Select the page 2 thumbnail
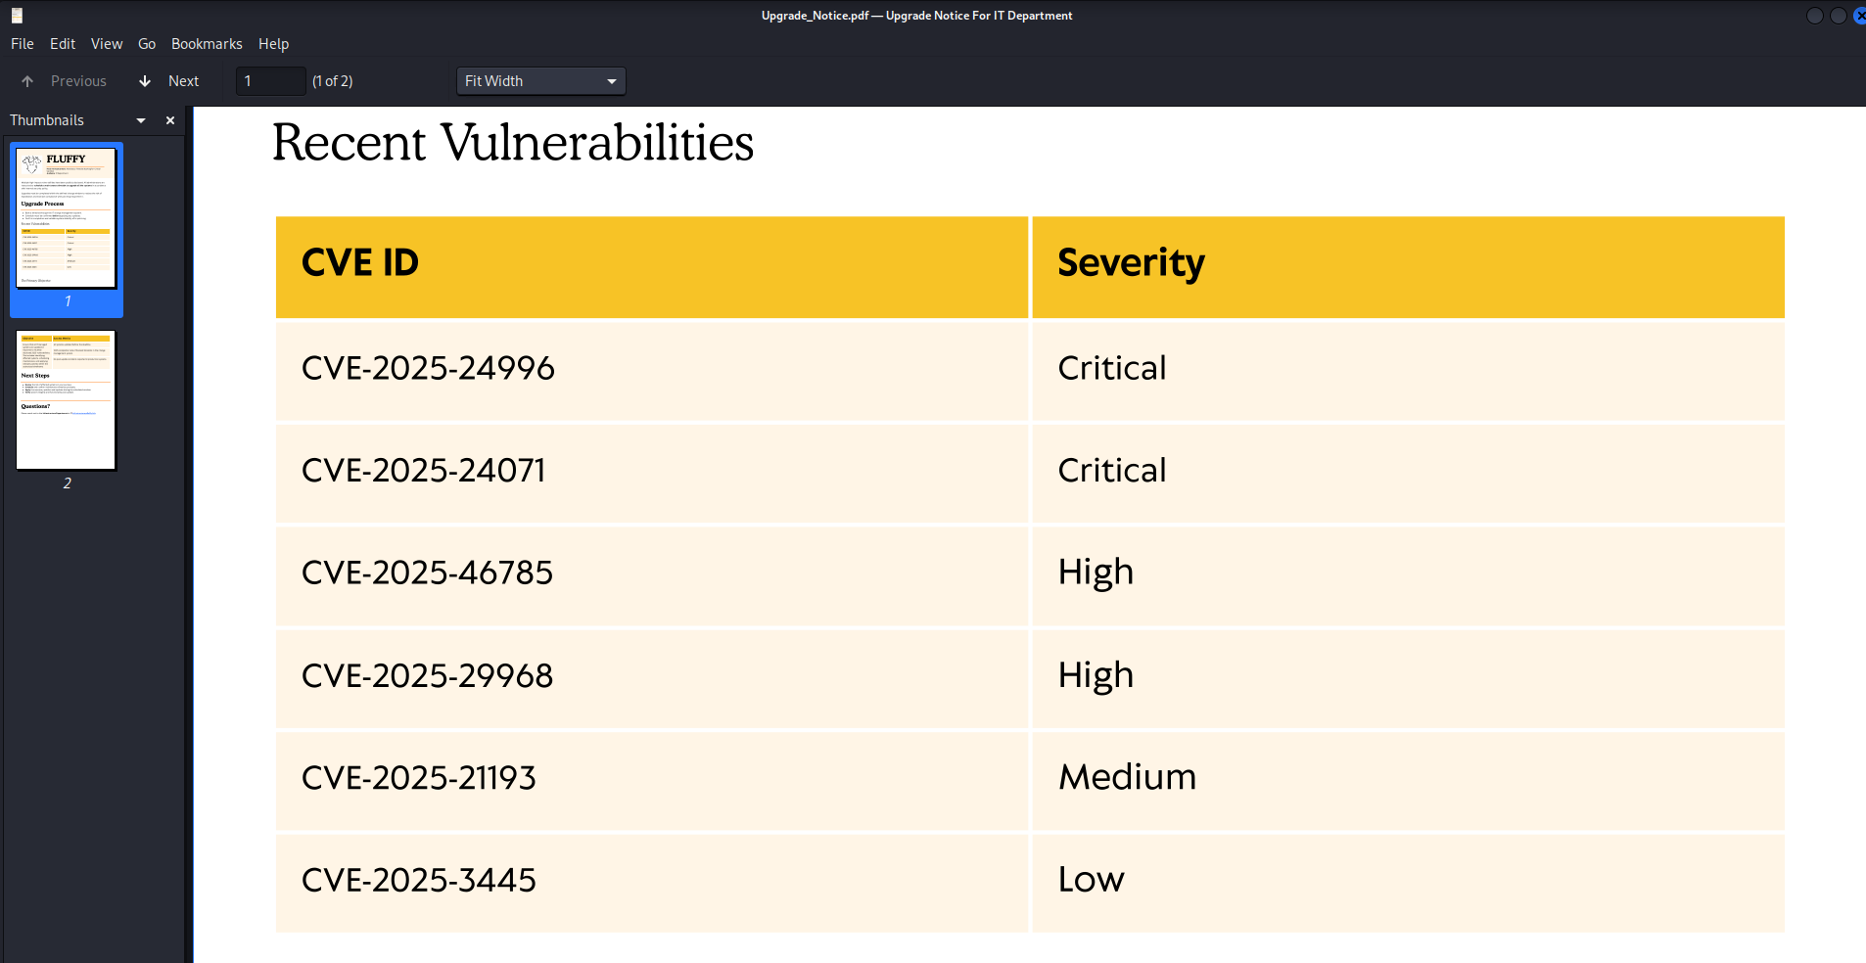The width and height of the screenshot is (1866, 963). (x=67, y=400)
